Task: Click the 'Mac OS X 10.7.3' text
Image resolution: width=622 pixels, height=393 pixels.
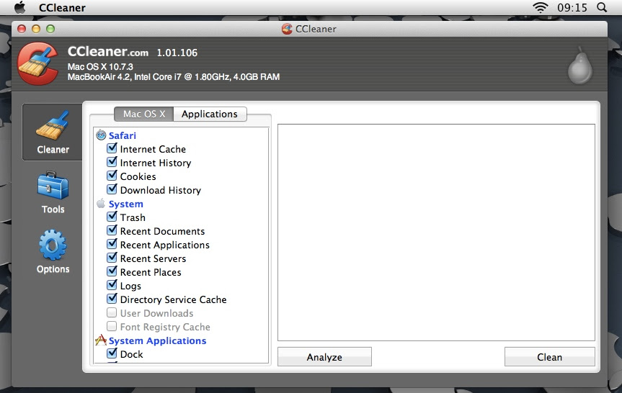Action: (x=100, y=66)
